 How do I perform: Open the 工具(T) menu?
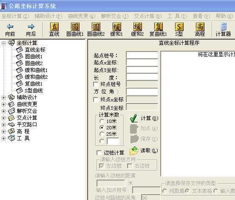(177, 16)
